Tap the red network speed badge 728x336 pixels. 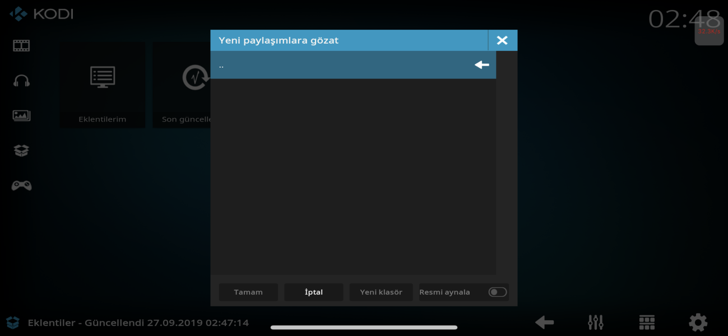(709, 32)
